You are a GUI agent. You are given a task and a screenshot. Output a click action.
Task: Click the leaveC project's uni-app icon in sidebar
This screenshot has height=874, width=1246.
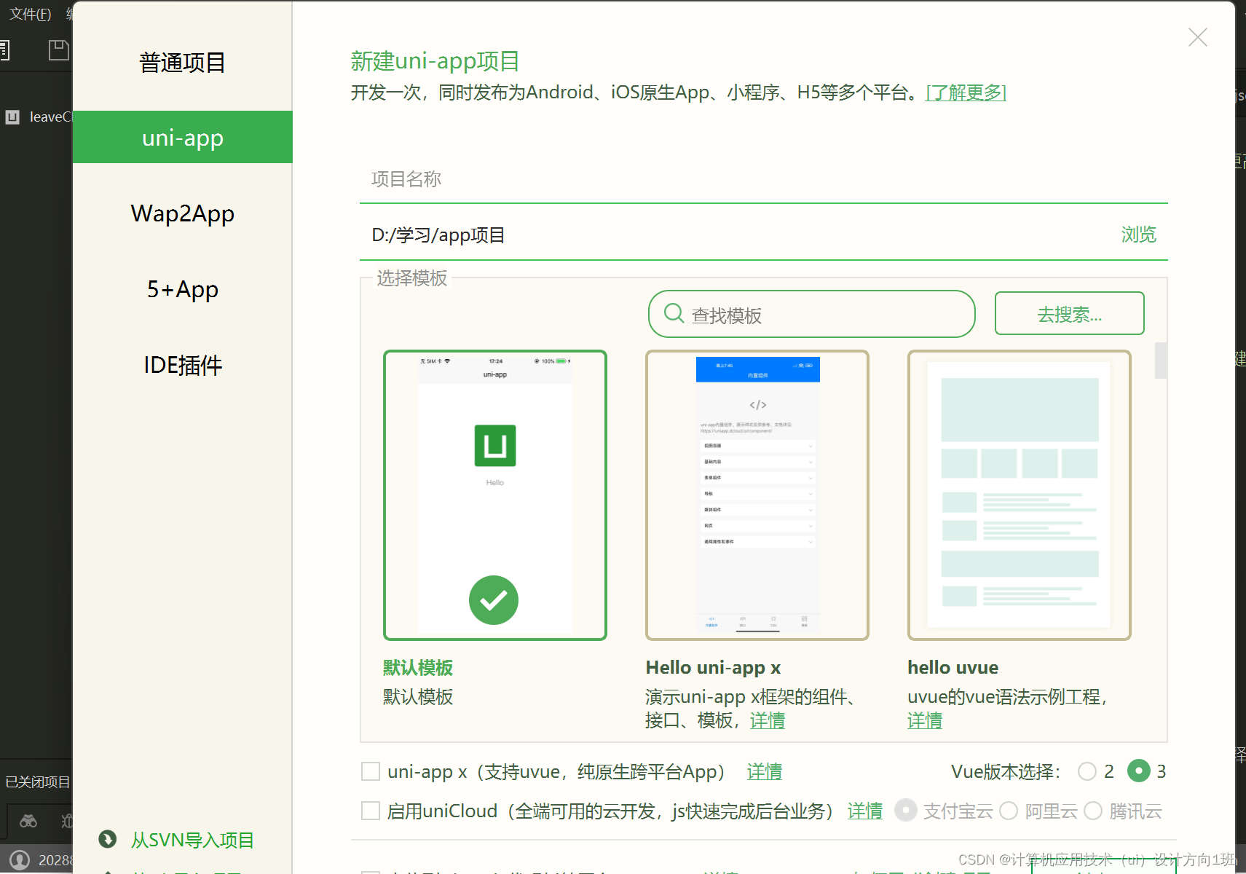12,117
